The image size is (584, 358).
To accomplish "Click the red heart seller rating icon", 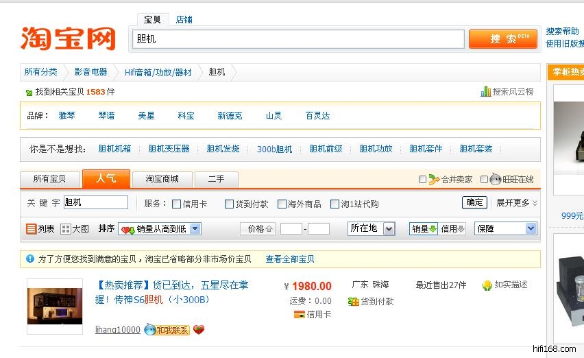I will 199,330.
